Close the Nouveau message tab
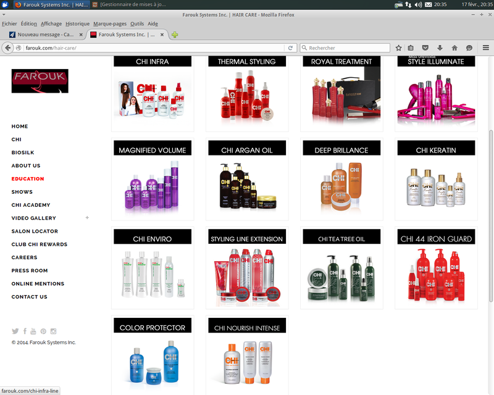 pos(81,35)
